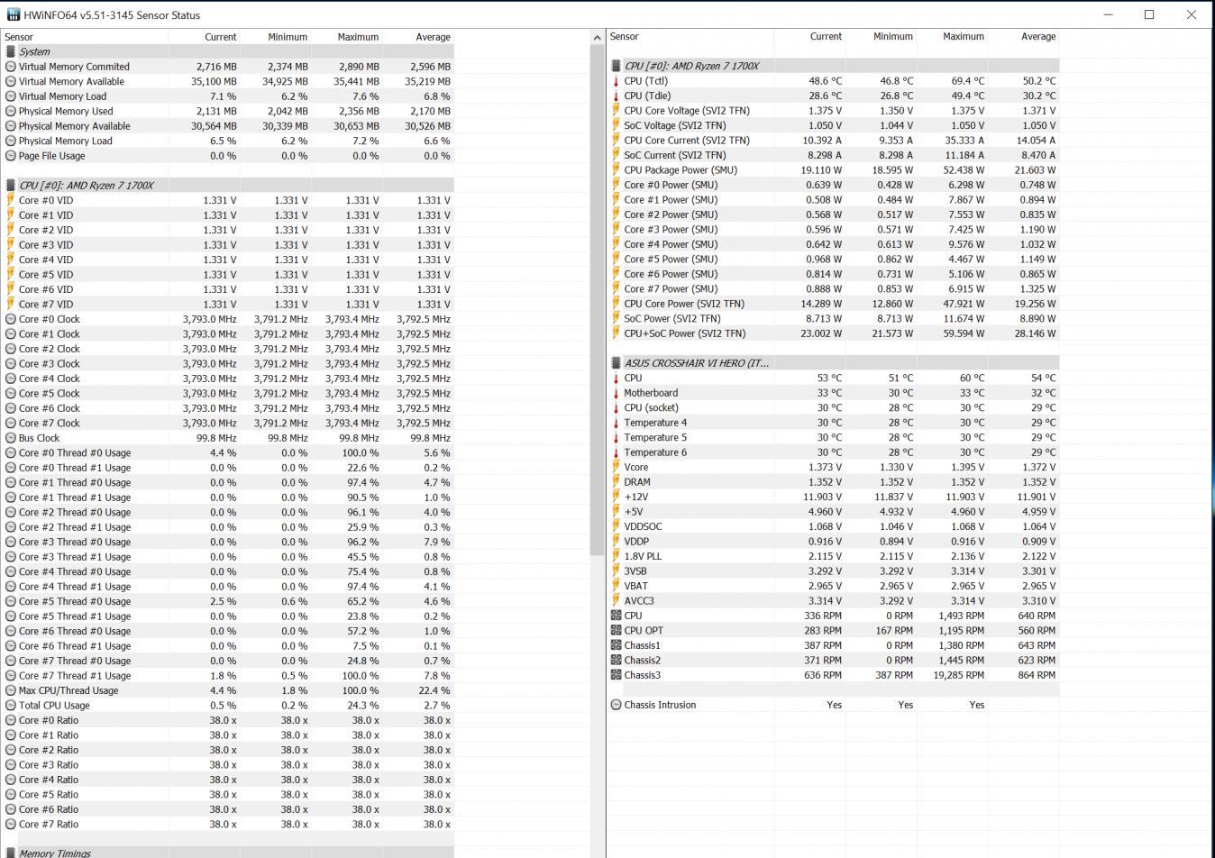The image size is (1215, 858).
Task: Click the 69.4 °C CPU (Tctl) maximum value
Action: [965, 81]
